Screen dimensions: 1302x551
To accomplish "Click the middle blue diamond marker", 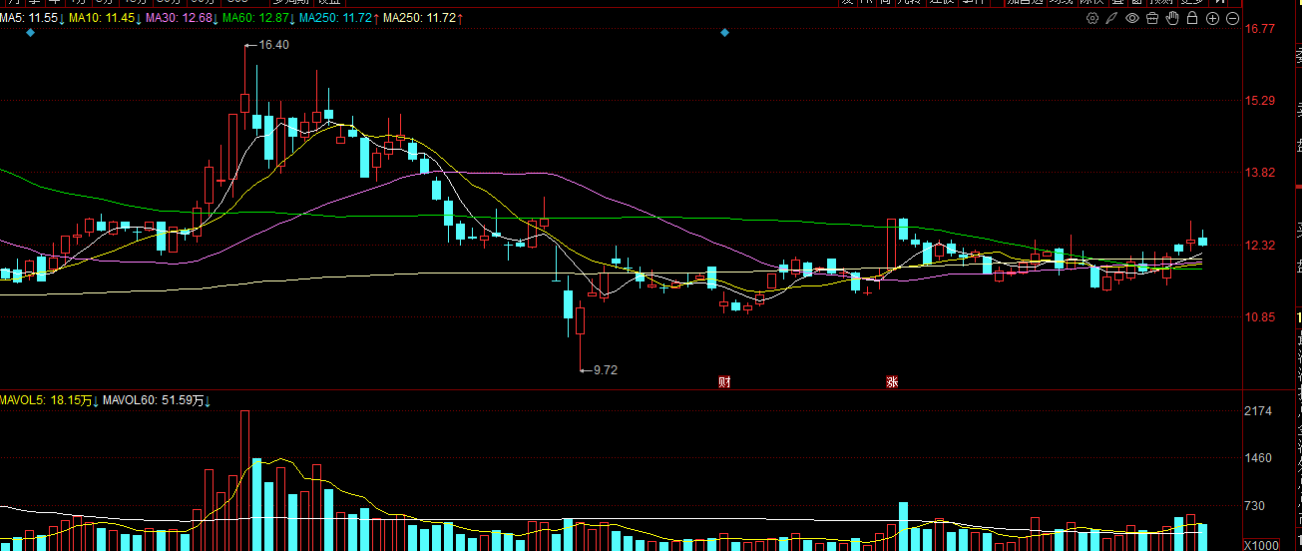I will 725,33.
